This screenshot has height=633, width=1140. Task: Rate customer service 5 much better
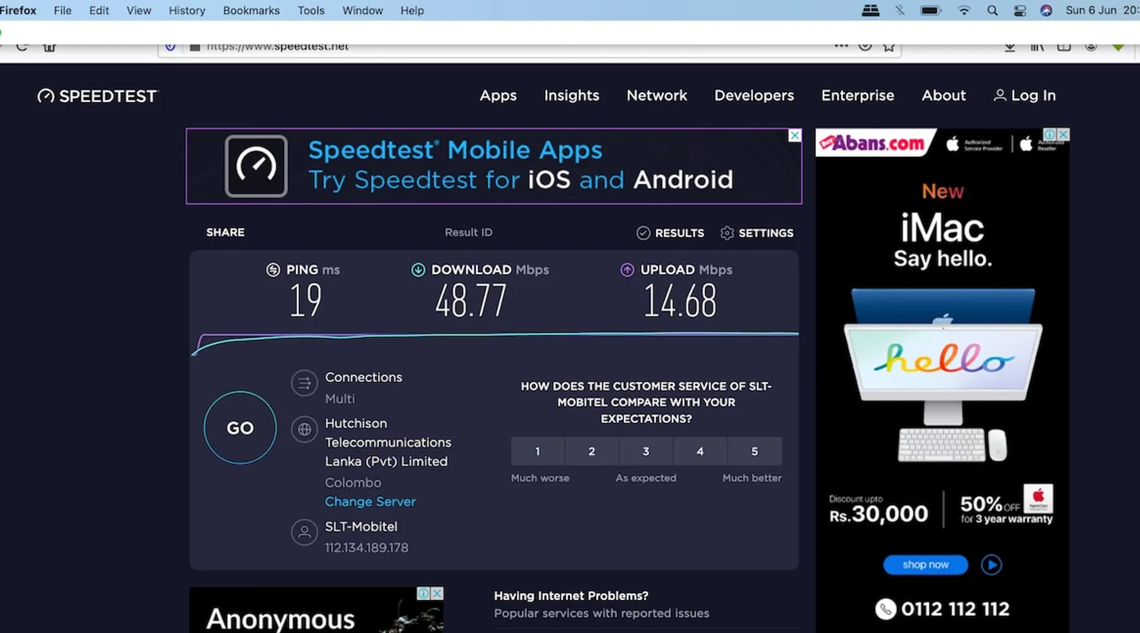click(754, 451)
